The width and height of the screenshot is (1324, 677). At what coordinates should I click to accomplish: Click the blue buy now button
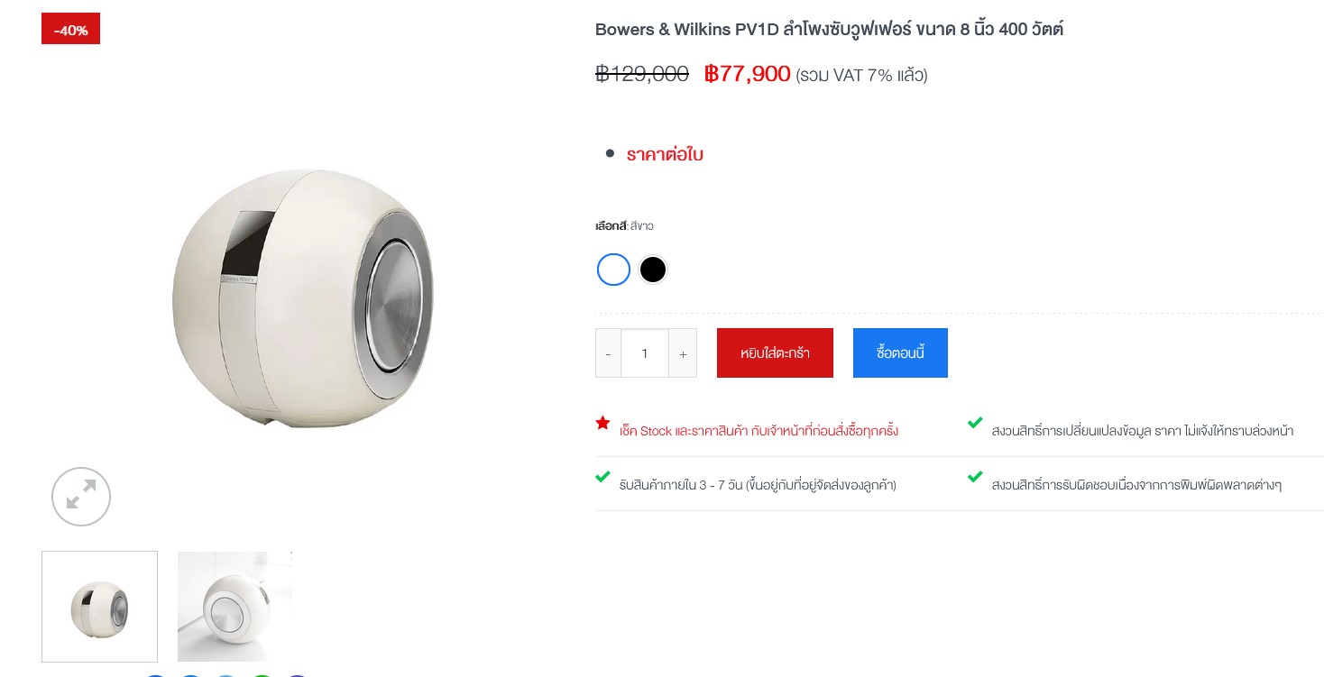(900, 353)
